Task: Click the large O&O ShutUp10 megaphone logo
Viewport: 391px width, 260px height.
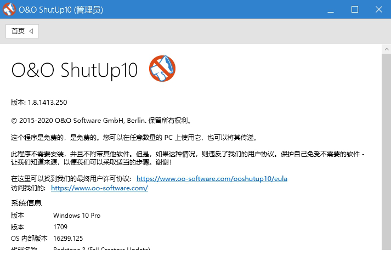Action: pyautogui.click(x=162, y=69)
